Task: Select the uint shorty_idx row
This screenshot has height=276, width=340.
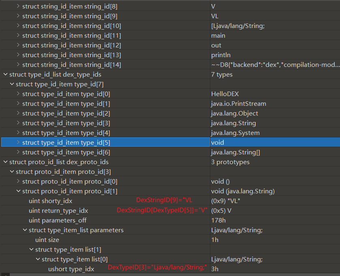Action: [x=51, y=201]
